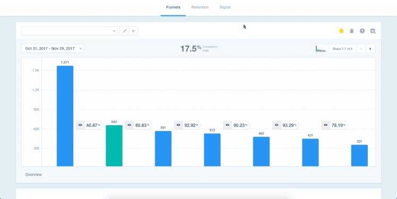Image resolution: width=397 pixels, height=199 pixels.
Task: Click the bar labeled 512
Action: coord(212,150)
